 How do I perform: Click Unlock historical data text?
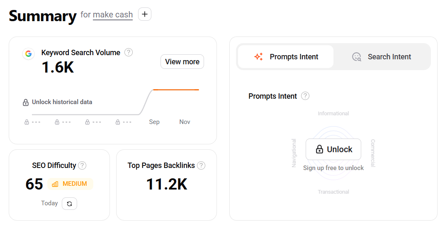pyautogui.click(x=62, y=102)
